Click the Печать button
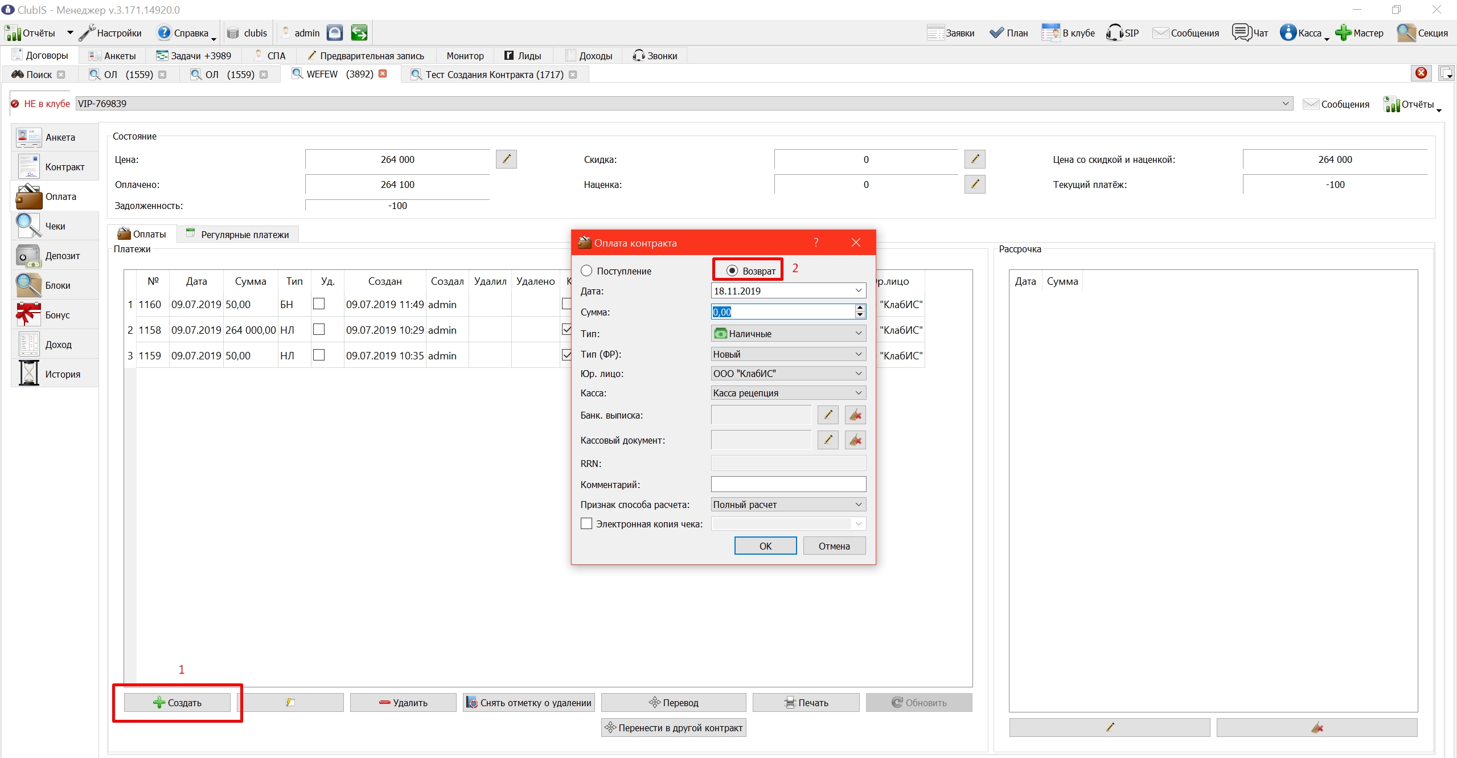 point(806,702)
